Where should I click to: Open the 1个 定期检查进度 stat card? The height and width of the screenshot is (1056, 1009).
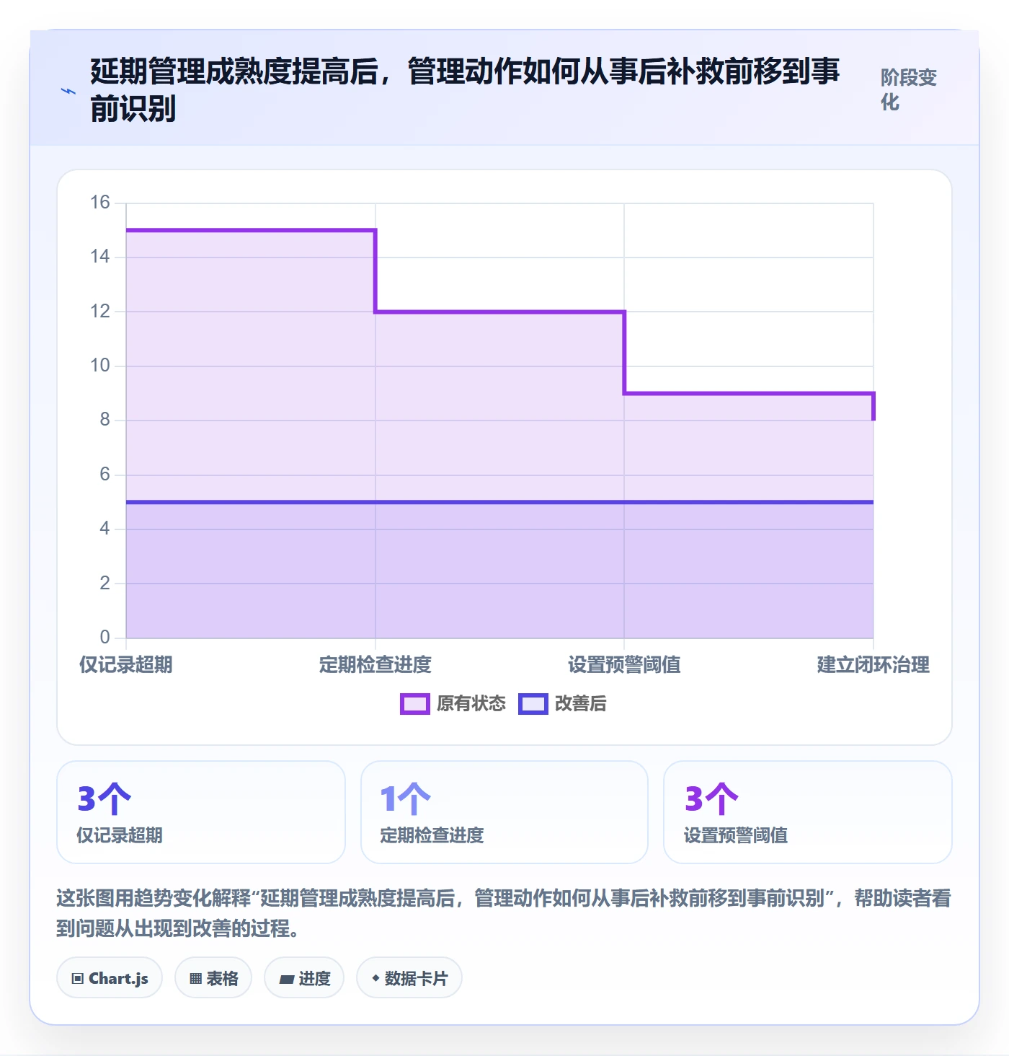point(504,812)
